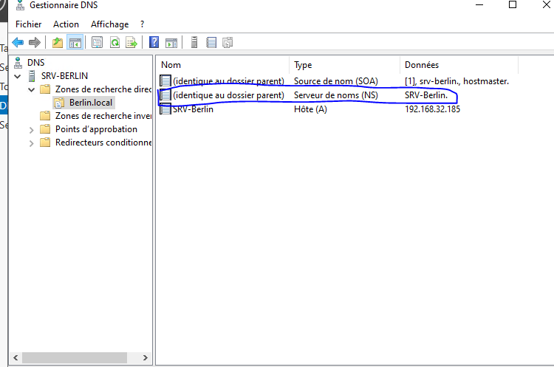Open the Properties toolbar icon

[x=98, y=43]
